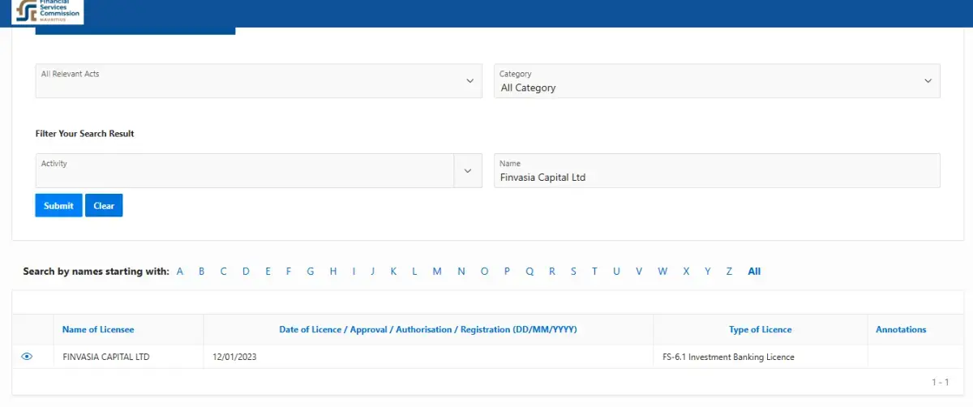Filter names starting with R

552,272
